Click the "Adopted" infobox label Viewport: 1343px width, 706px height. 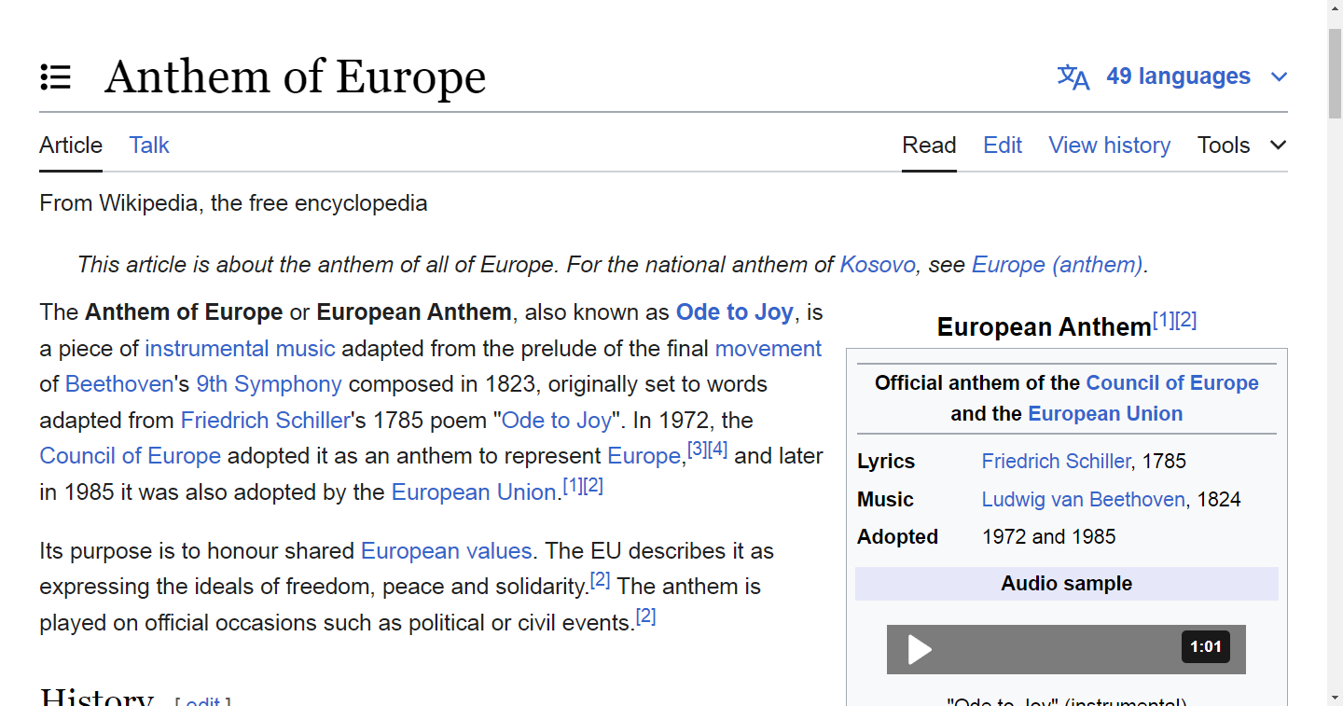tap(897, 537)
